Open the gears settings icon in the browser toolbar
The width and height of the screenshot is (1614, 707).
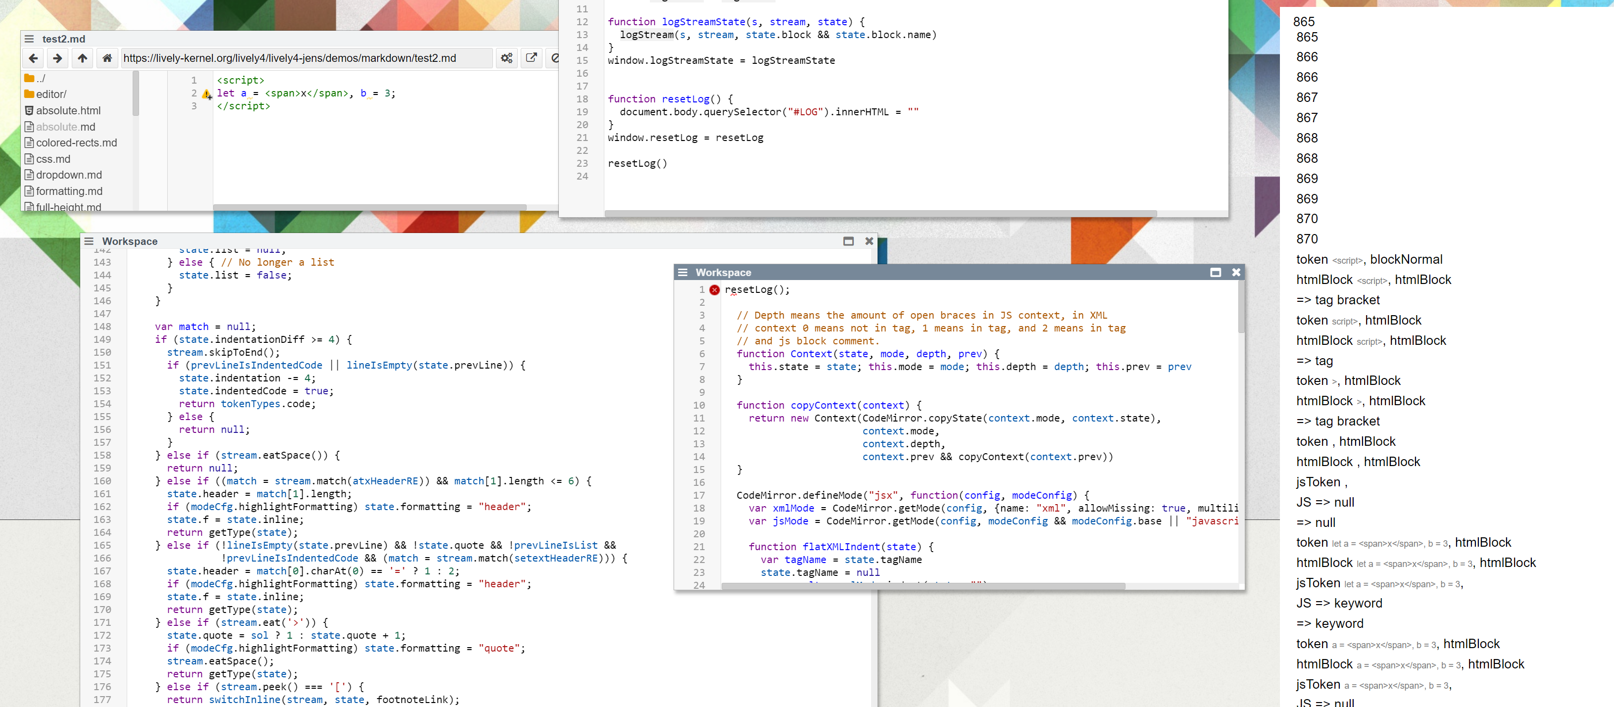tap(506, 58)
